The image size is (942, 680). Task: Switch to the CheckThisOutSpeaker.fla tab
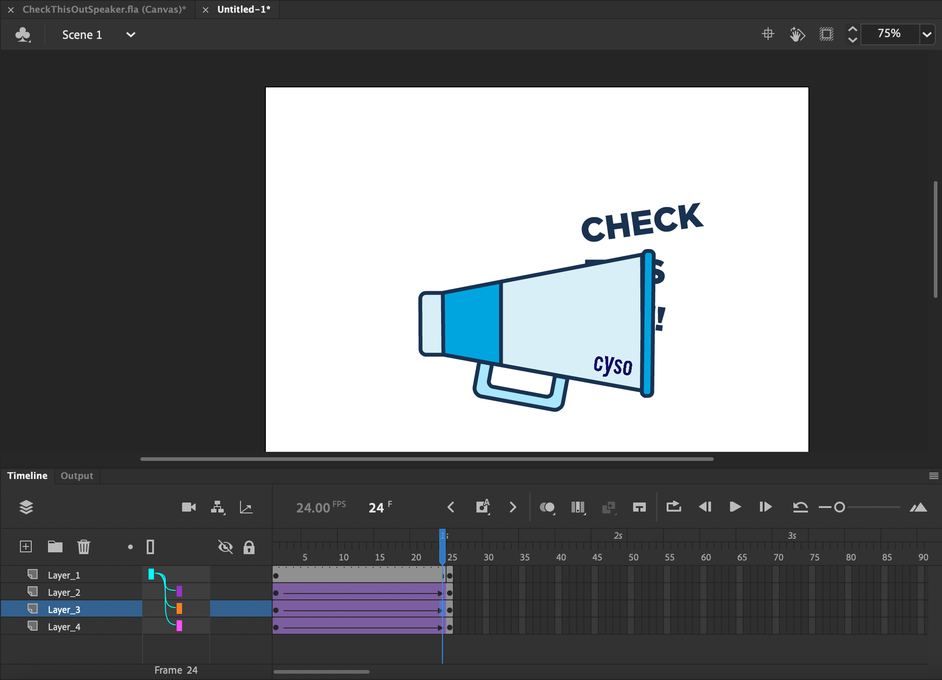coord(104,9)
